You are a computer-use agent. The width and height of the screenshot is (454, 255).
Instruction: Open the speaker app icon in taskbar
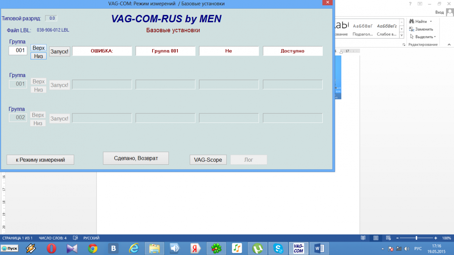(x=175, y=248)
